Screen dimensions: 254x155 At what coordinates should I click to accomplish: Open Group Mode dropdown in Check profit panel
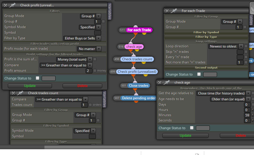(x=90, y=16)
